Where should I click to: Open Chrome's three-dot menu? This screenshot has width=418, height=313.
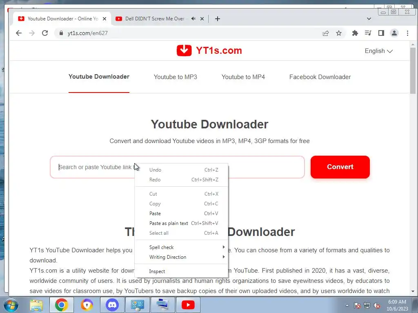[x=407, y=33]
